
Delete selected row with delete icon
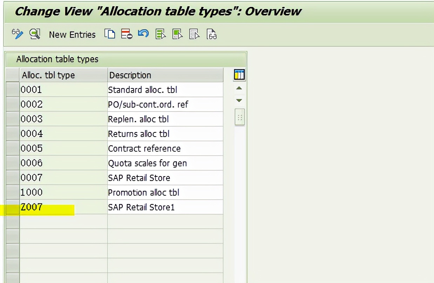click(126, 34)
